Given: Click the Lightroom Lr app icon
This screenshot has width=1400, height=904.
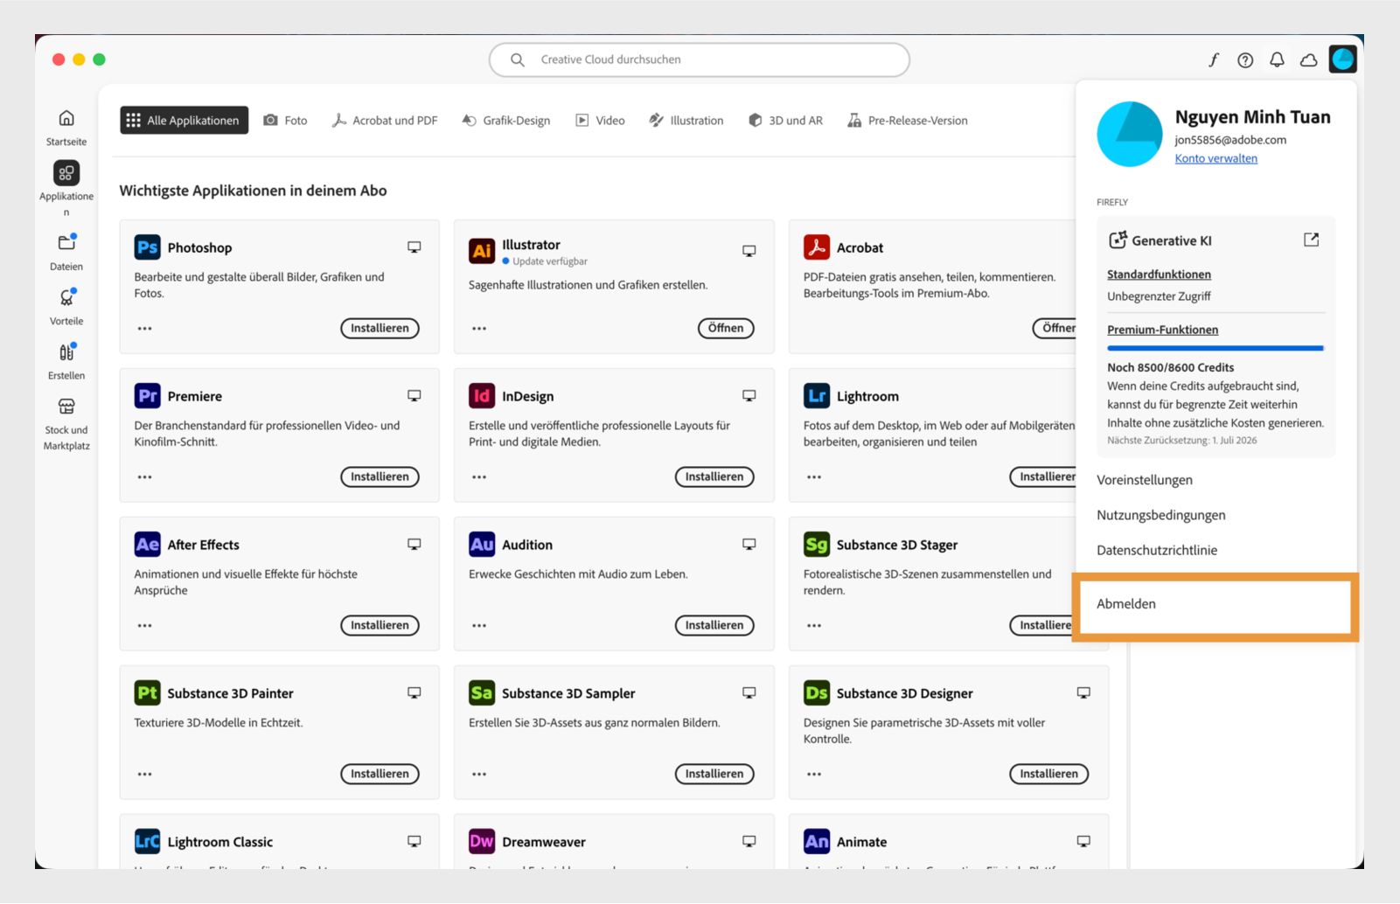Looking at the screenshot, I should point(817,396).
